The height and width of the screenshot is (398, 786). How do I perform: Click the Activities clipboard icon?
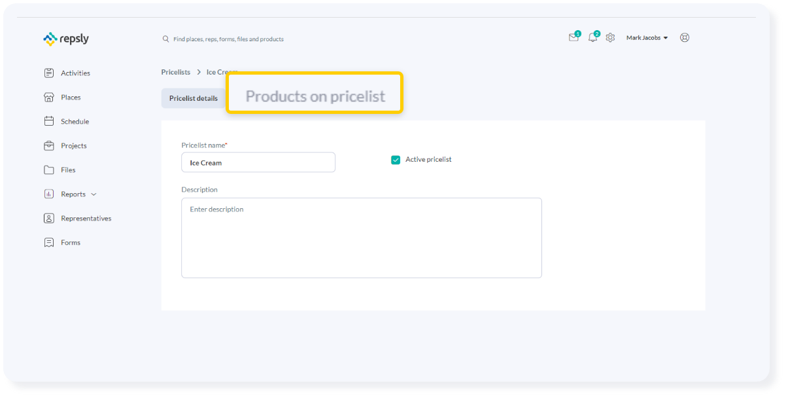(49, 73)
